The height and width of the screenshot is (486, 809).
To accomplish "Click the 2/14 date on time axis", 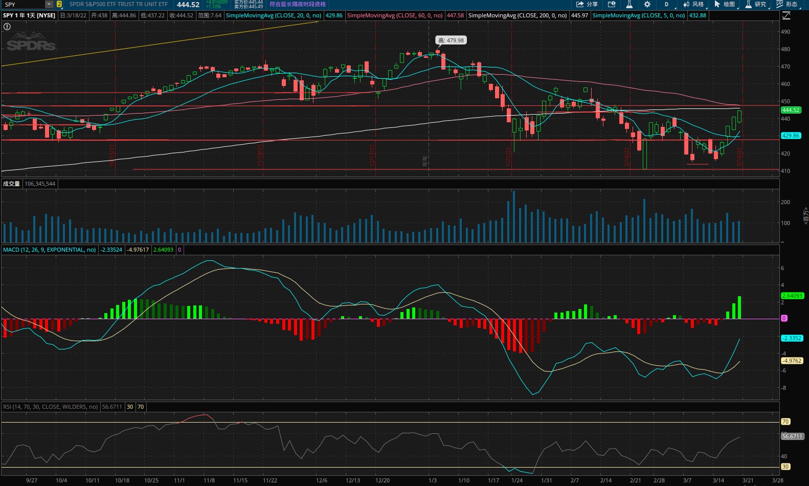I will [x=606, y=480].
